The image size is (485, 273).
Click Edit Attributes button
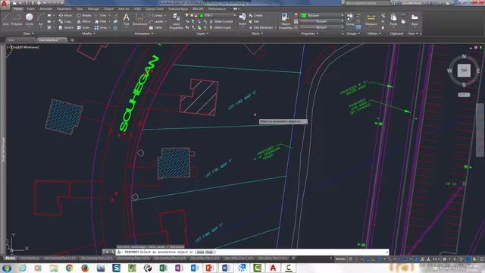[x=261, y=27]
